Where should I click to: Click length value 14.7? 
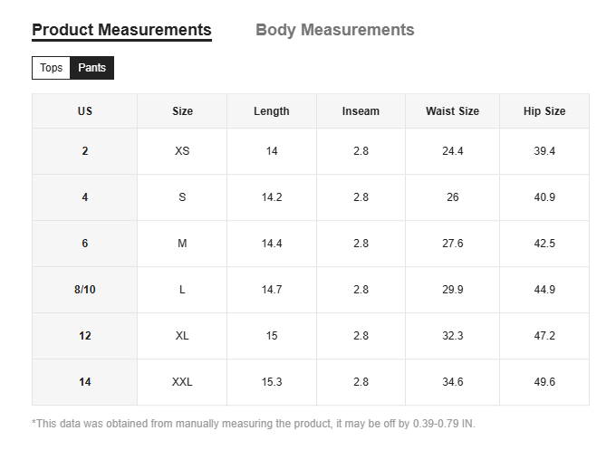point(272,290)
